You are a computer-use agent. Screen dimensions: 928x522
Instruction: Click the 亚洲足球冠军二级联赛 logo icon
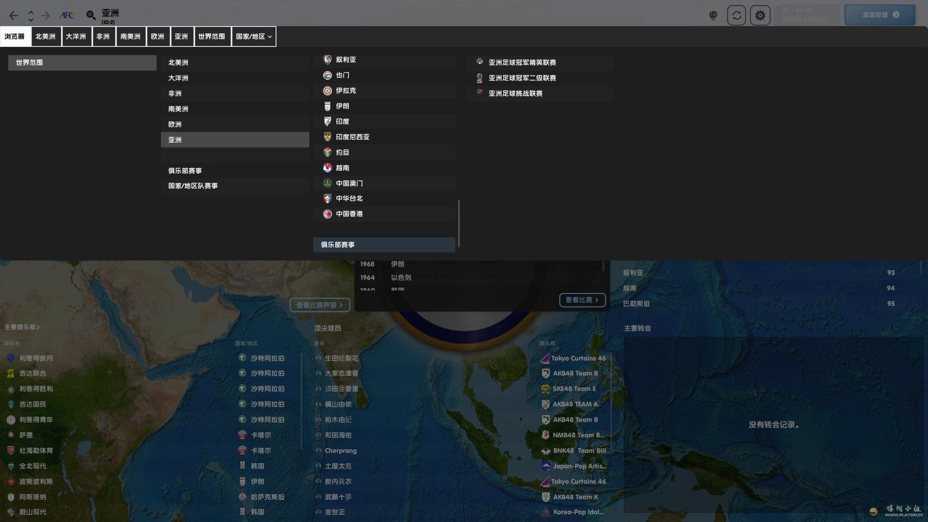coord(479,78)
